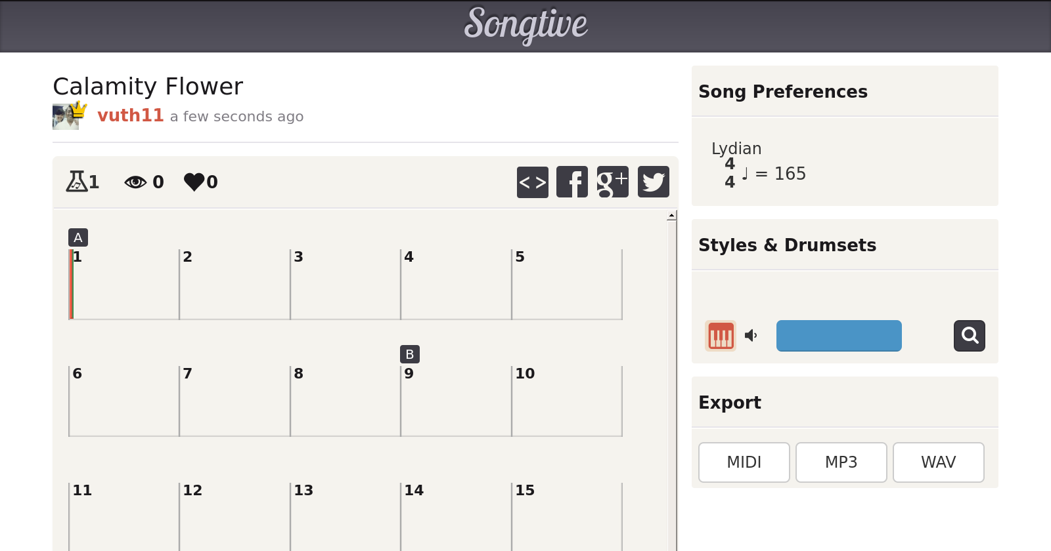Open the vuth11 user profile link
The image size is (1051, 551).
[x=130, y=115]
